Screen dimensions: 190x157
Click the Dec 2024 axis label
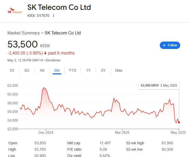click(46, 132)
